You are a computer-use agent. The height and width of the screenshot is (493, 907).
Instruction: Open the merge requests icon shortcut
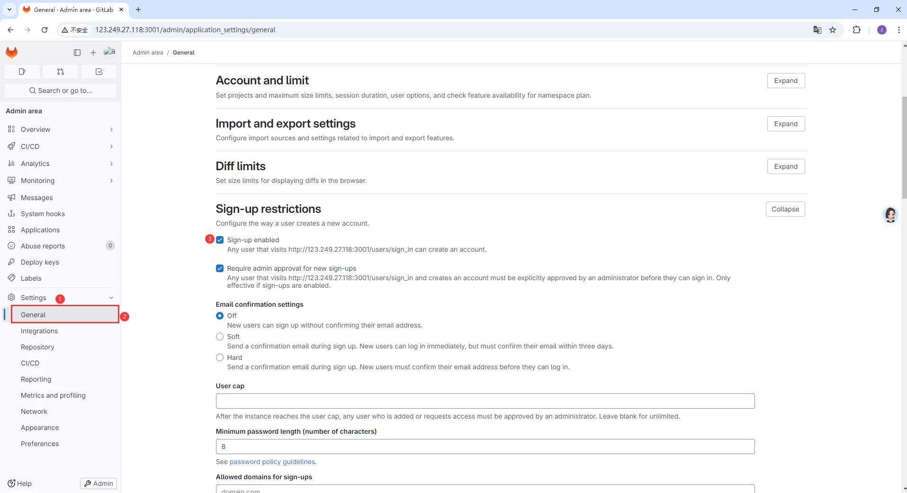[x=61, y=72]
